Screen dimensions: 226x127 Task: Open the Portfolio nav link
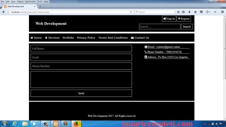68,38
